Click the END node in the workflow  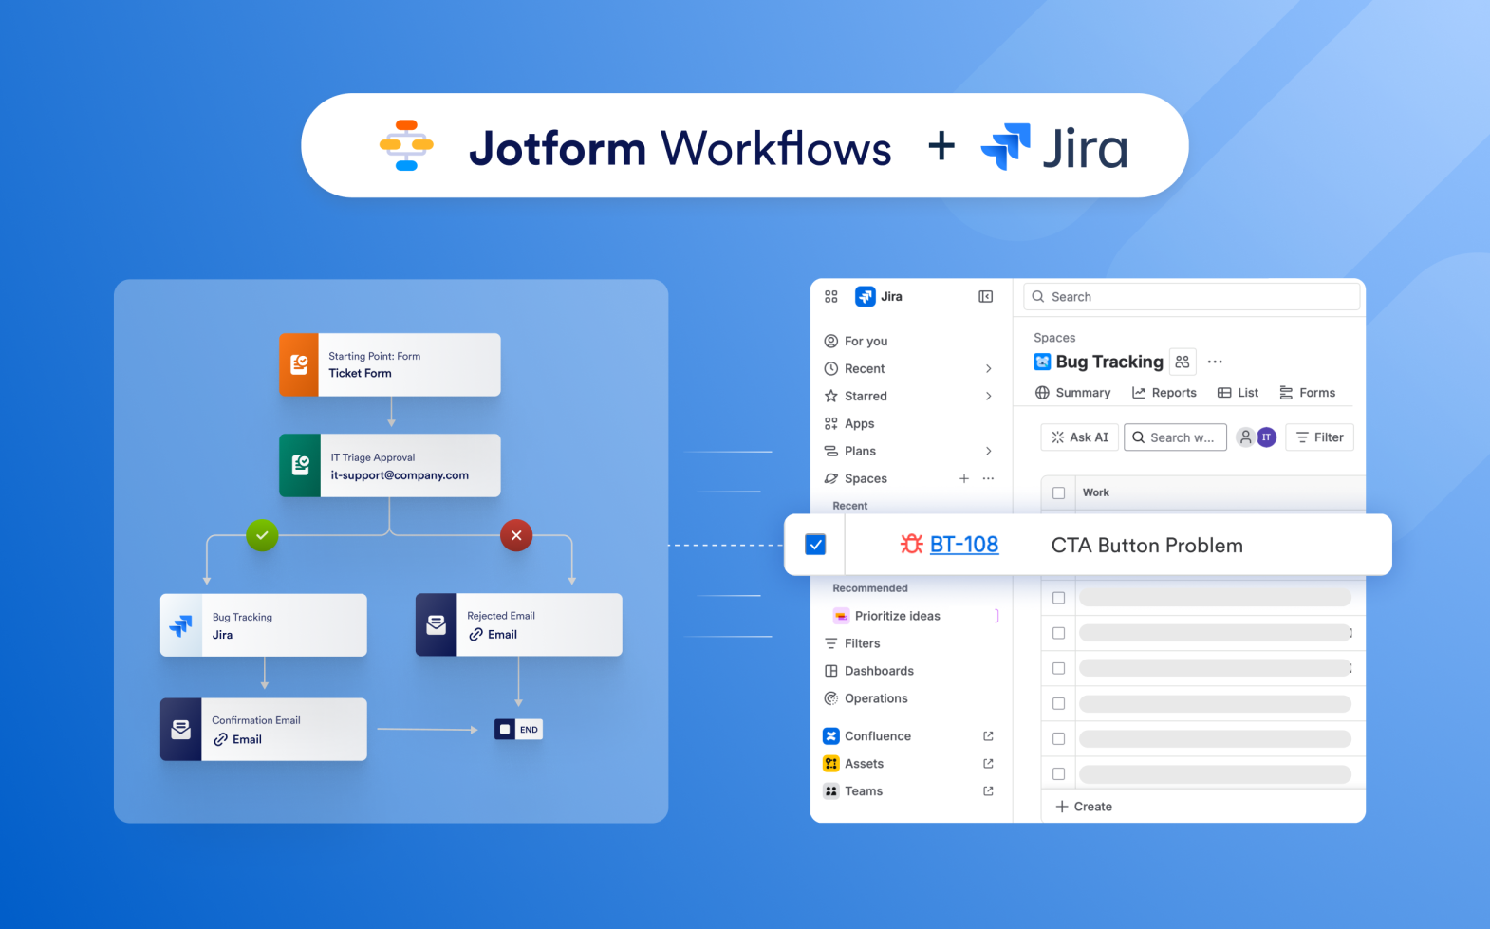(518, 730)
